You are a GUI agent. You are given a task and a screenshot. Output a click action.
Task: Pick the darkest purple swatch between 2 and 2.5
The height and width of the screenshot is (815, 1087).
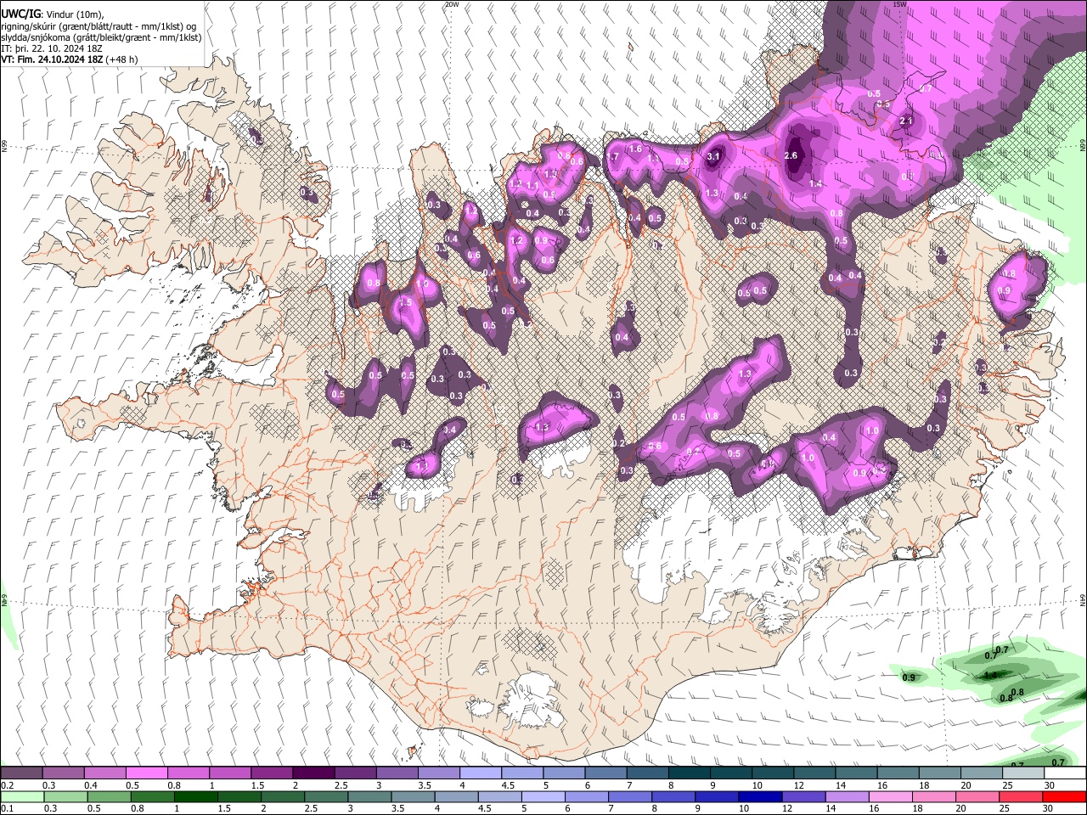(x=313, y=773)
